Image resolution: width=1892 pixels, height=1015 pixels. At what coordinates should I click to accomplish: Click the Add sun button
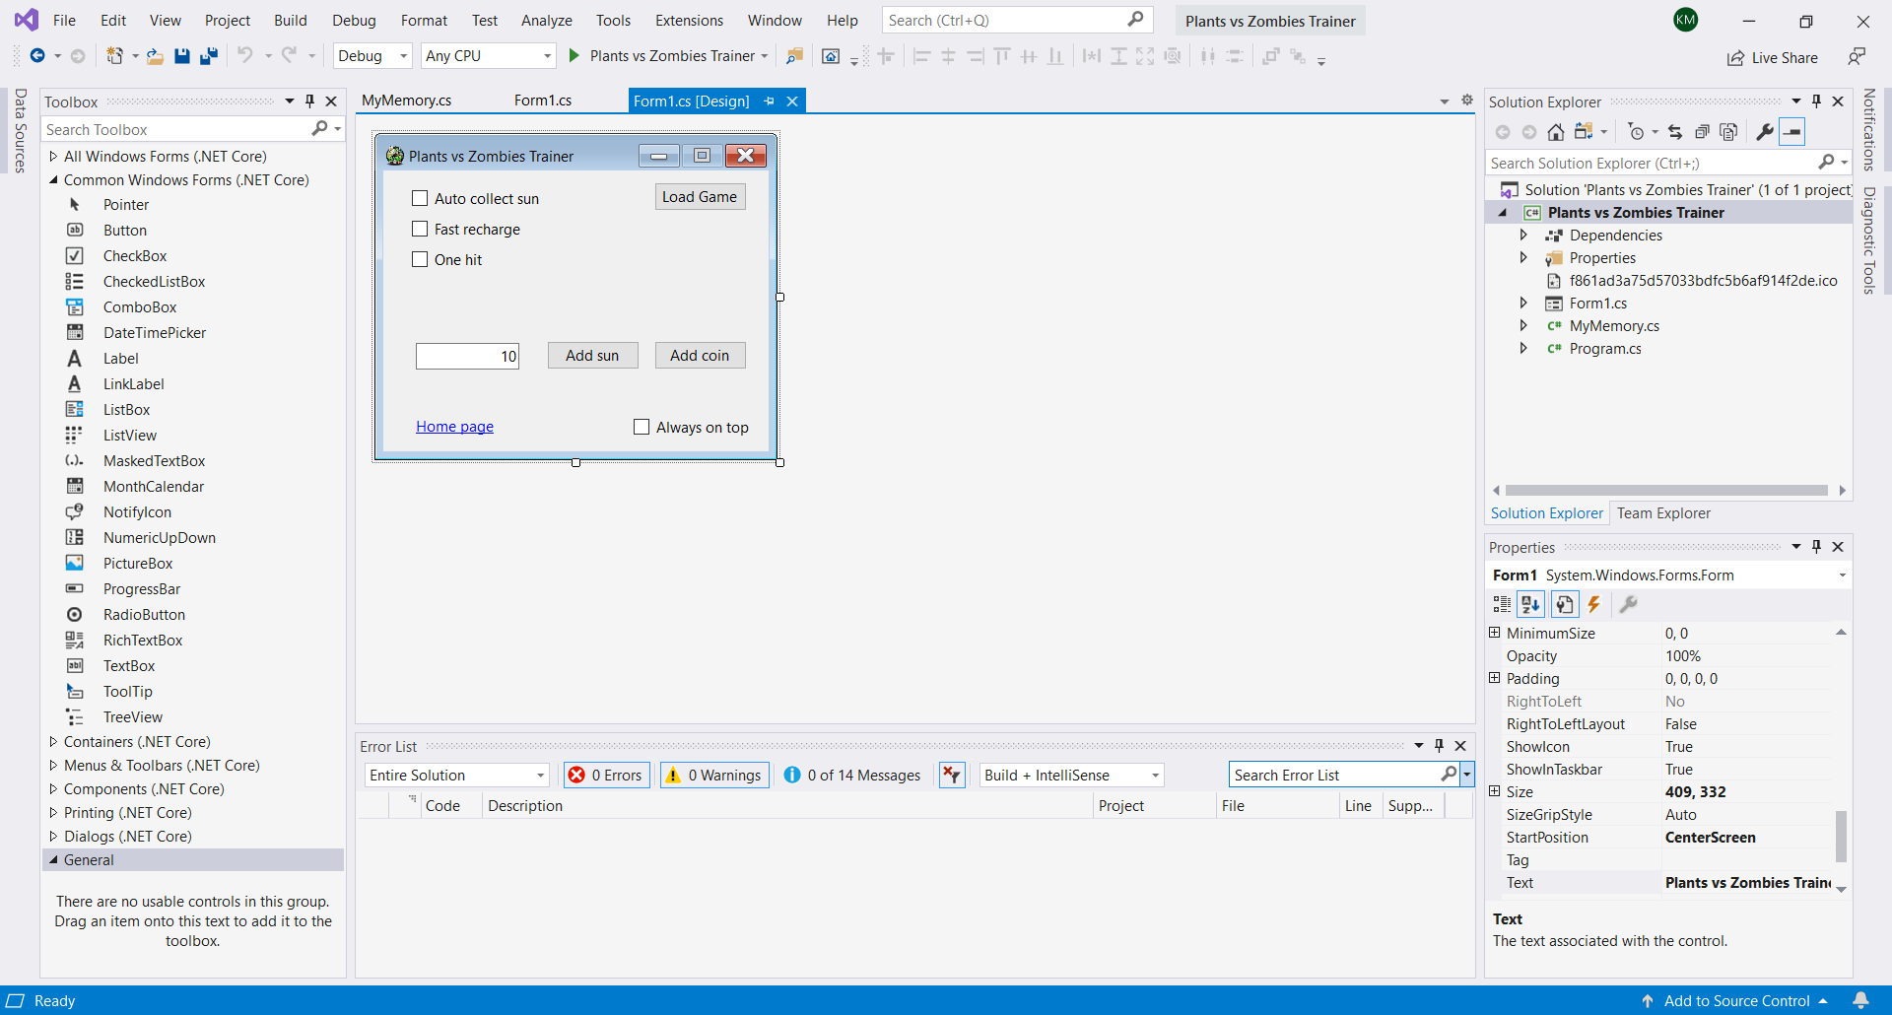point(592,356)
